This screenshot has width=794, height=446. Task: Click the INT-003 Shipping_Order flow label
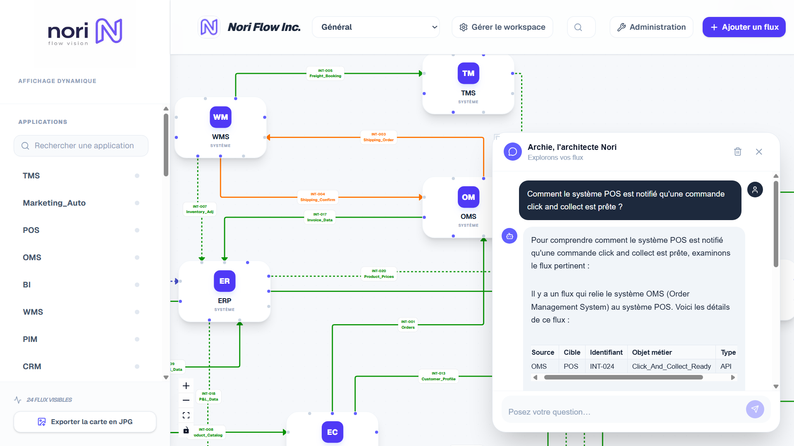click(x=378, y=137)
